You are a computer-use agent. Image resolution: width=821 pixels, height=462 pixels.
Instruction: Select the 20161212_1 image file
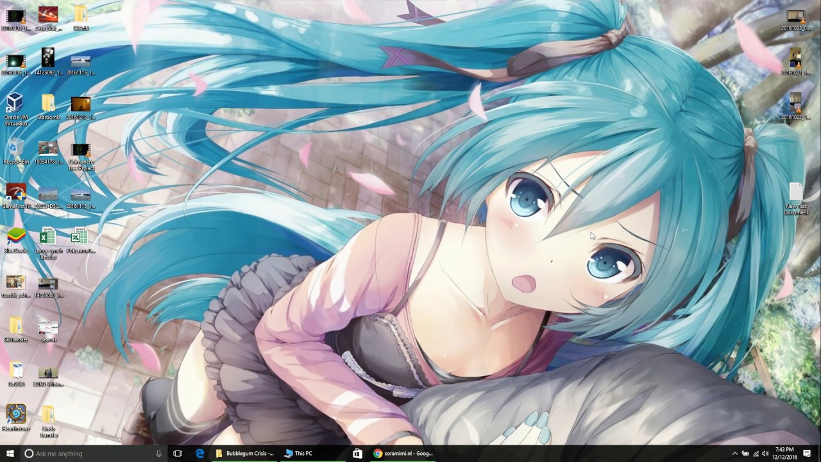(x=80, y=108)
